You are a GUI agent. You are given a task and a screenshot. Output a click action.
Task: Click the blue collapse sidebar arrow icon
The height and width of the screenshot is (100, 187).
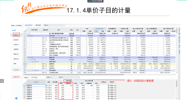[16, 98]
